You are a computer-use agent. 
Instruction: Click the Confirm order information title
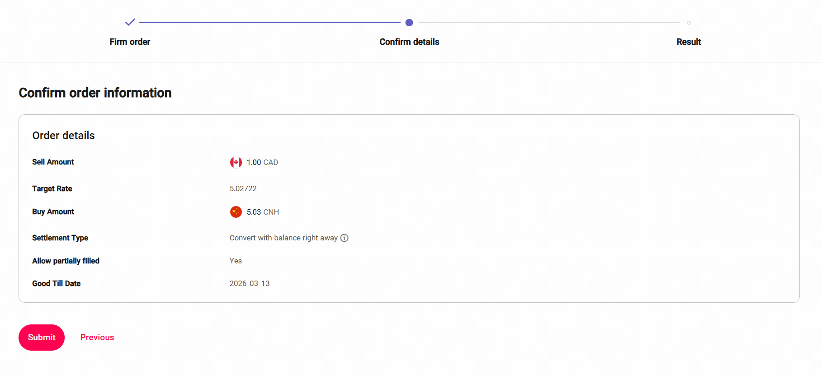(95, 93)
